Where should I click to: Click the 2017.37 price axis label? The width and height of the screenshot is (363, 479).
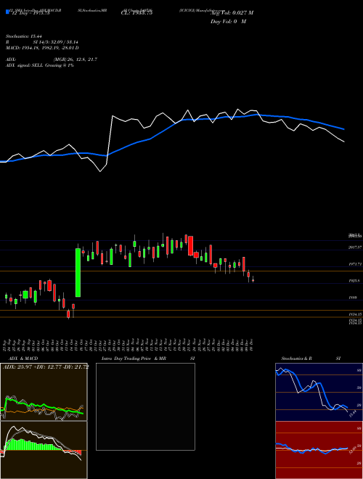click(x=355, y=247)
